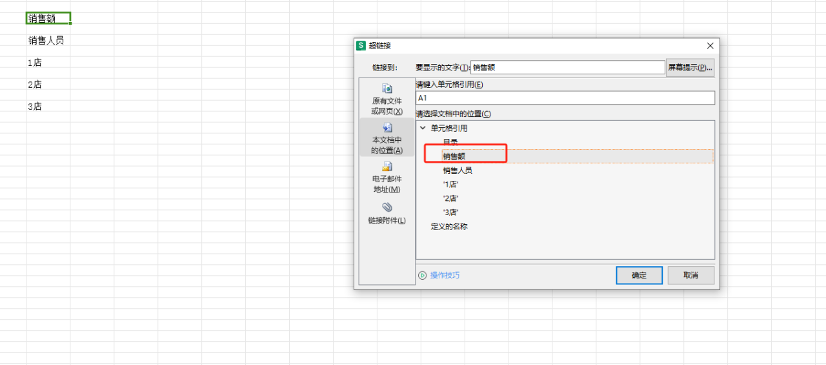Select 销售人员 in the location tree
The height and width of the screenshot is (365, 826).
(458, 171)
